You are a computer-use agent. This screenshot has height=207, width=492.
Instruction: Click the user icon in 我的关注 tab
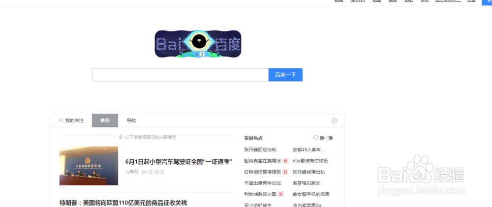pos(61,120)
